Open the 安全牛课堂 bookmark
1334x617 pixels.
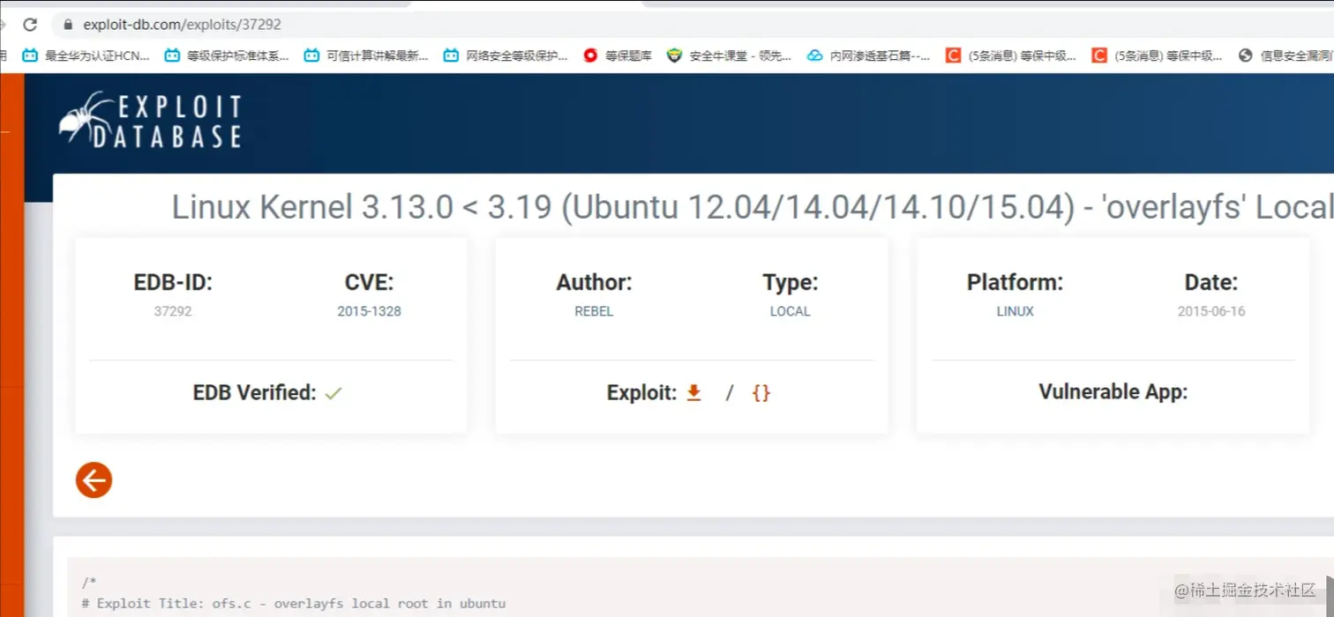coord(730,56)
